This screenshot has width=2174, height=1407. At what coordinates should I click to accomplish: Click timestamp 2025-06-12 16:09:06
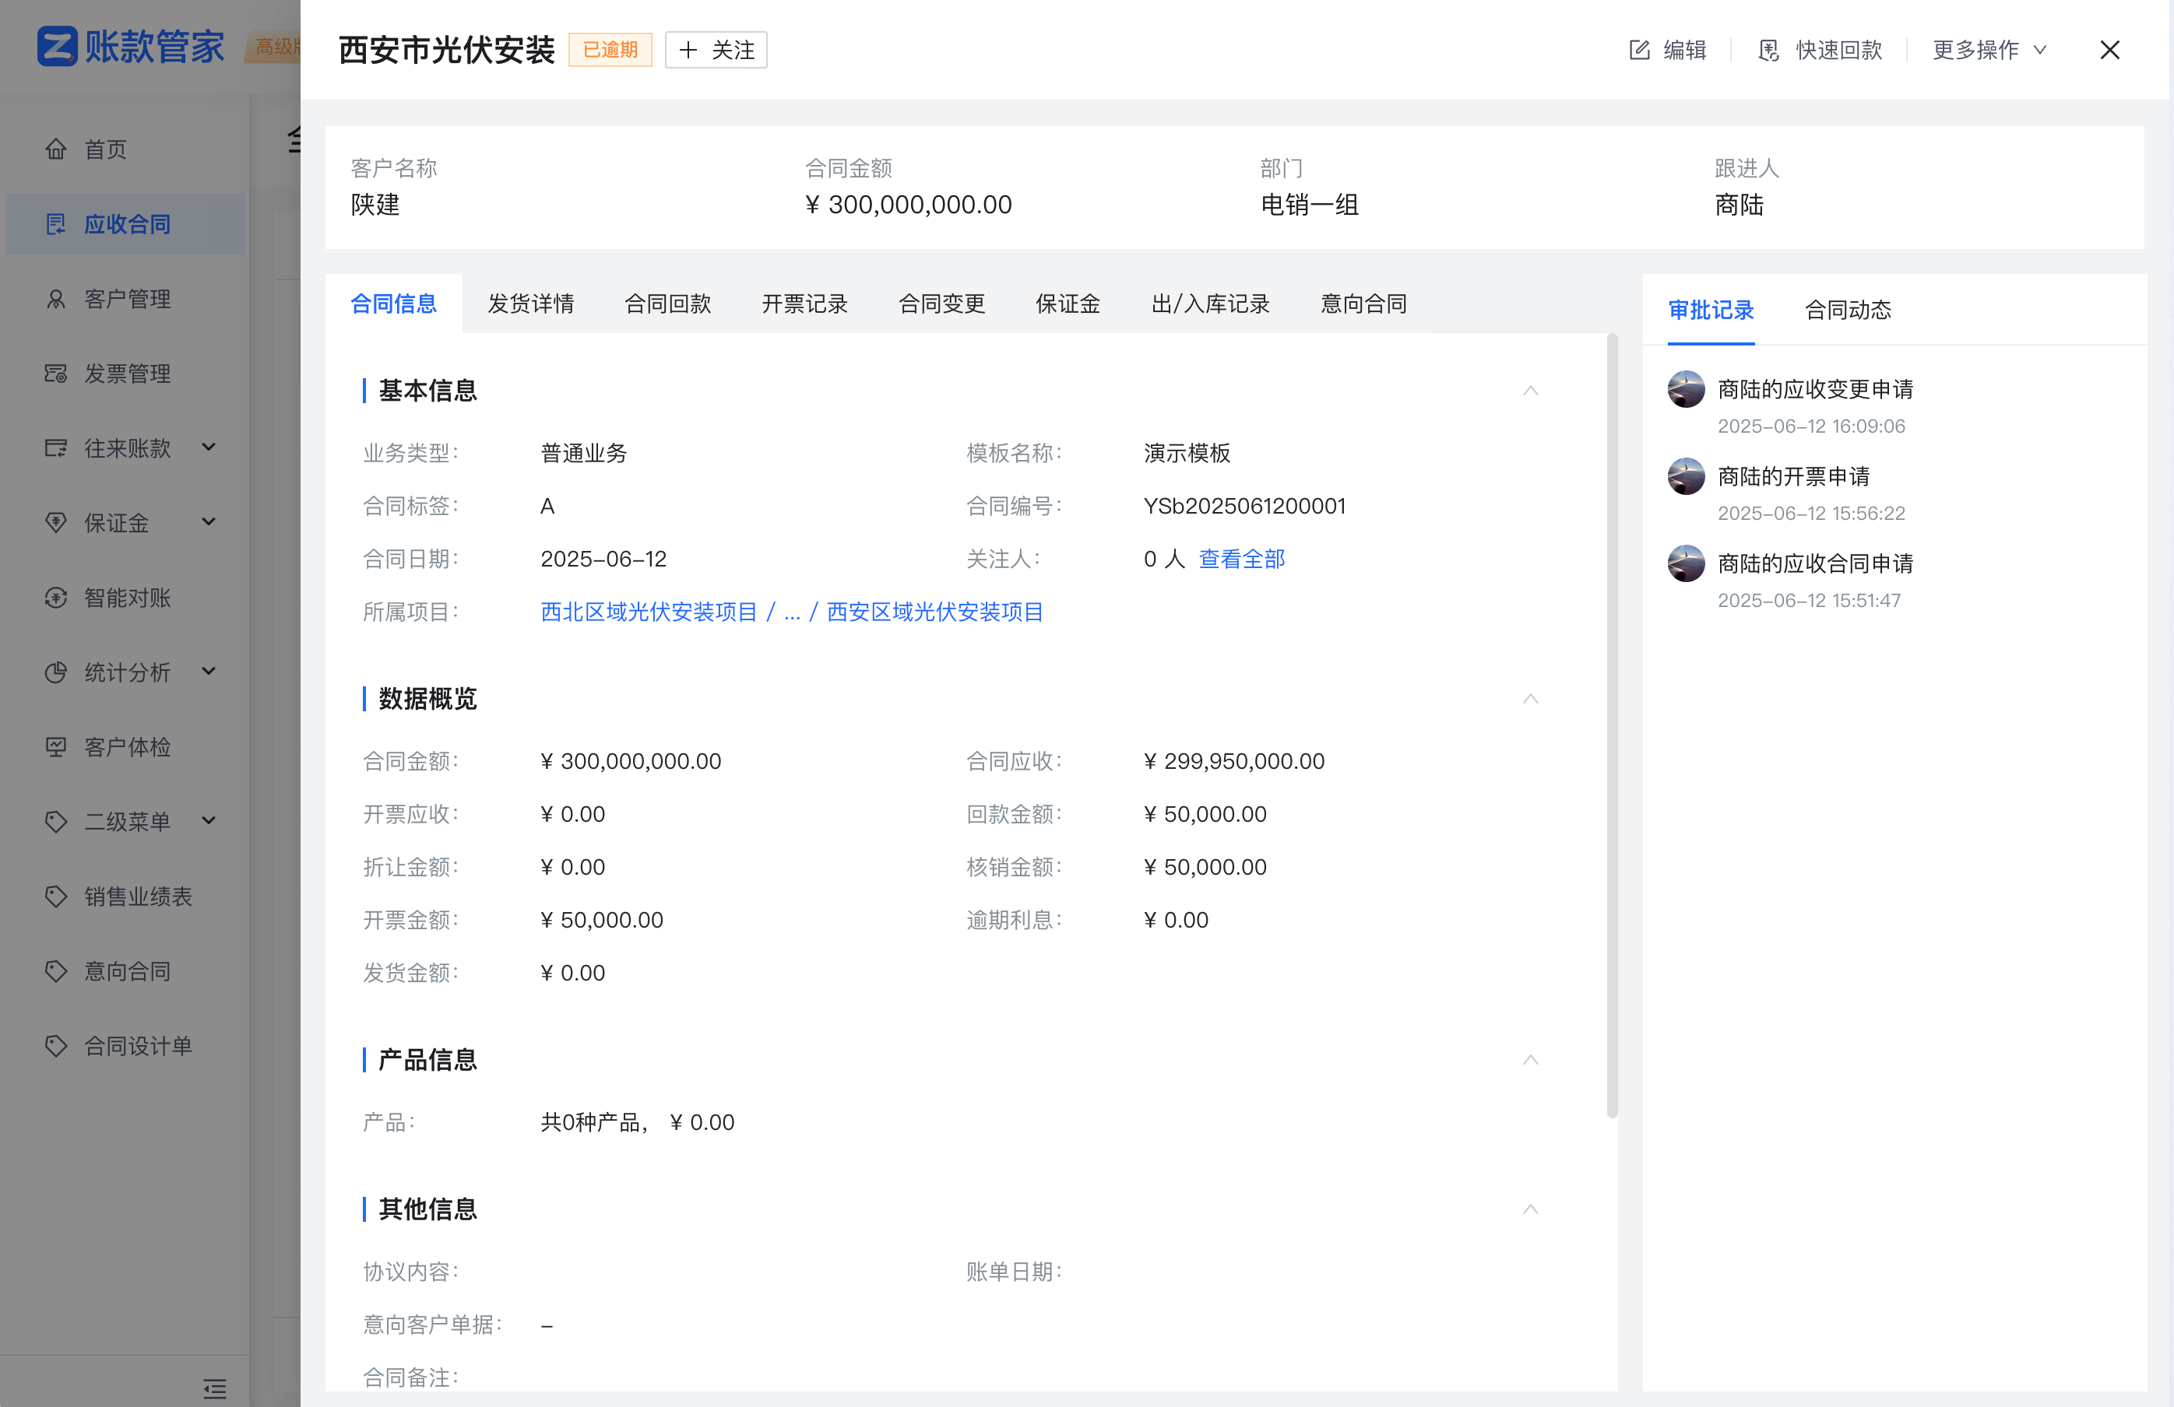[x=1811, y=426]
